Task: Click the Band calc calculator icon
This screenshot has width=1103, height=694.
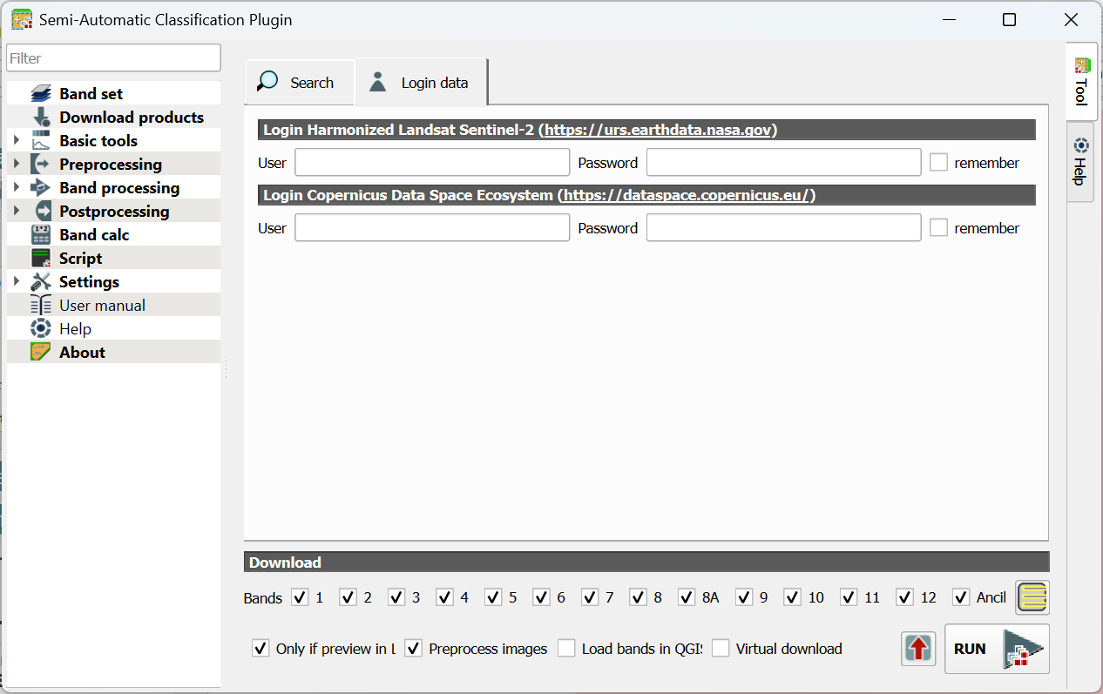Action: click(41, 234)
